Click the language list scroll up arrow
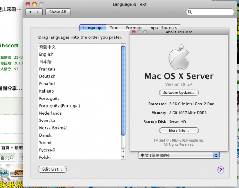This screenshot has height=188, width=239. pos(123,152)
